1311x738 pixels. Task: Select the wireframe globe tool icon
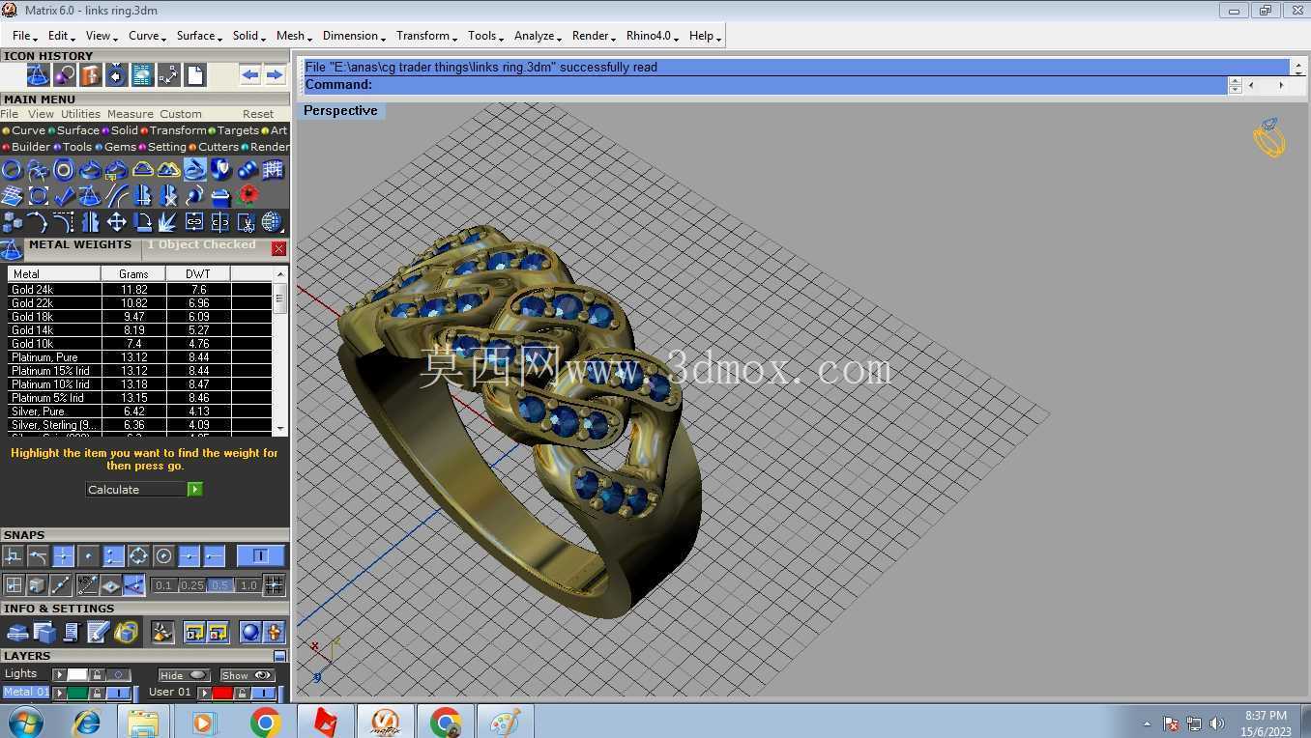point(273,222)
